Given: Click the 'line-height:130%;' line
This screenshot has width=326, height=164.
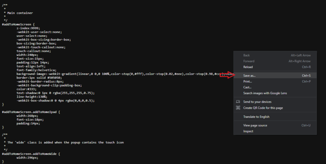Looking at the screenshot, I should click(x=32, y=97).
